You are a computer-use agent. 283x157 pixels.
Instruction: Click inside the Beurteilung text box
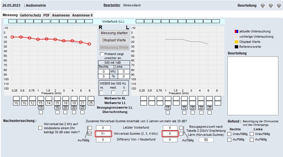254,84
